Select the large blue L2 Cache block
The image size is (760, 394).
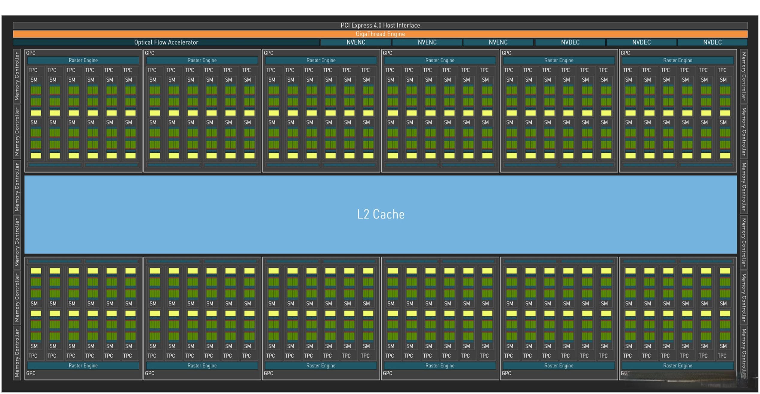click(381, 214)
